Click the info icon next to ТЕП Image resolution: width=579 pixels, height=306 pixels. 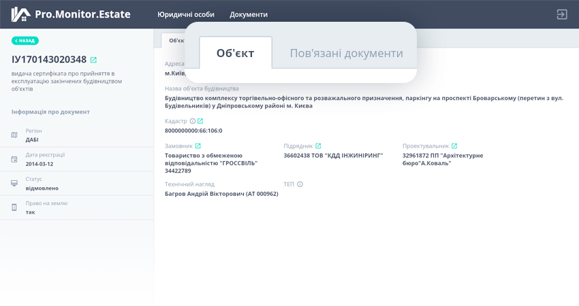pyautogui.click(x=300, y=184)
